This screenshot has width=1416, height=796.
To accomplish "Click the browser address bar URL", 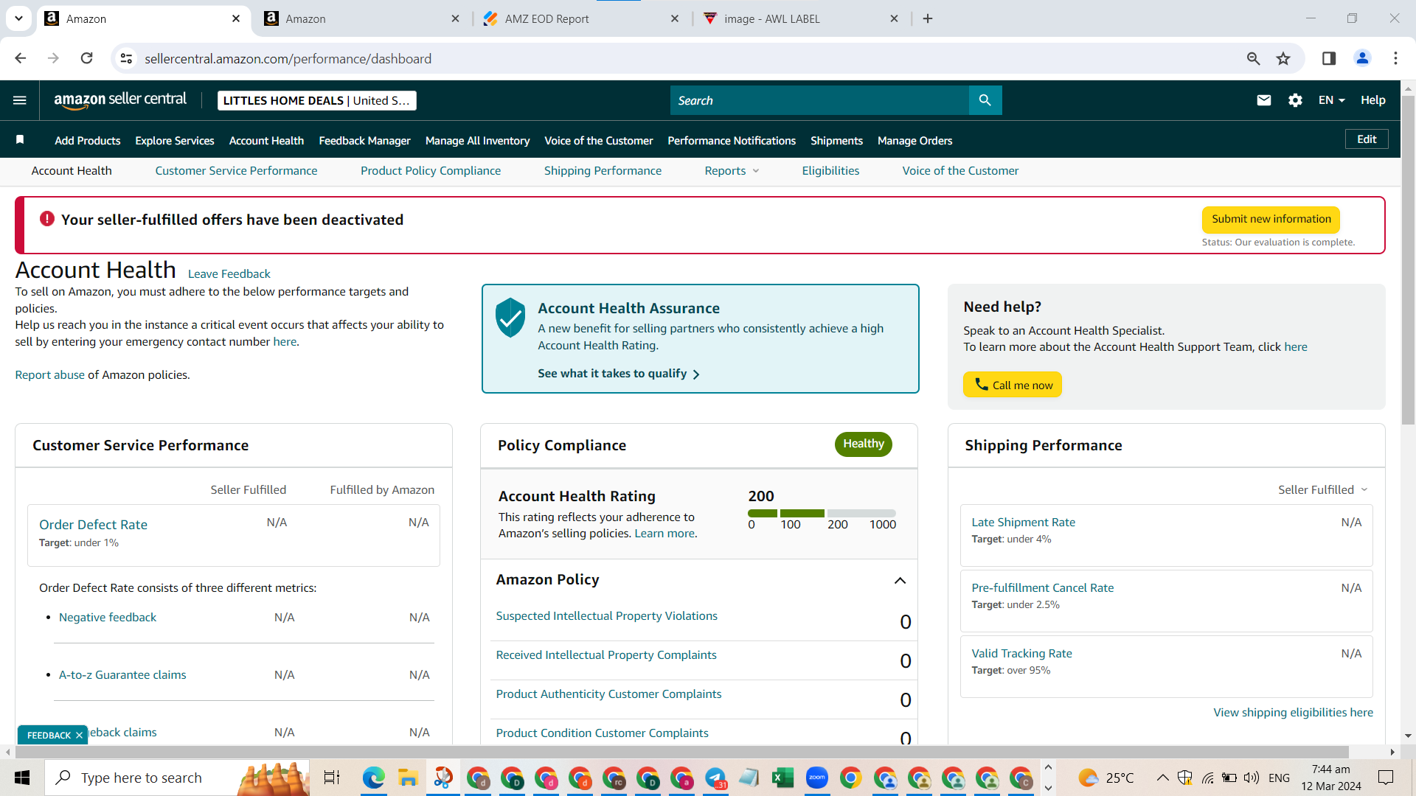I will point(288,59).
